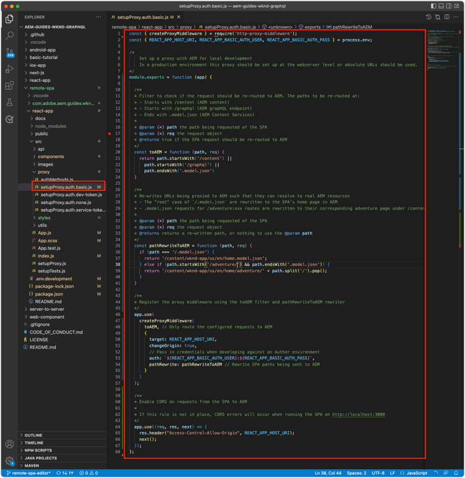Image resolution: width=465 pixels, height=478 pixels.
Task: Click the JavaScript language mode button
Action: (416, 473)
